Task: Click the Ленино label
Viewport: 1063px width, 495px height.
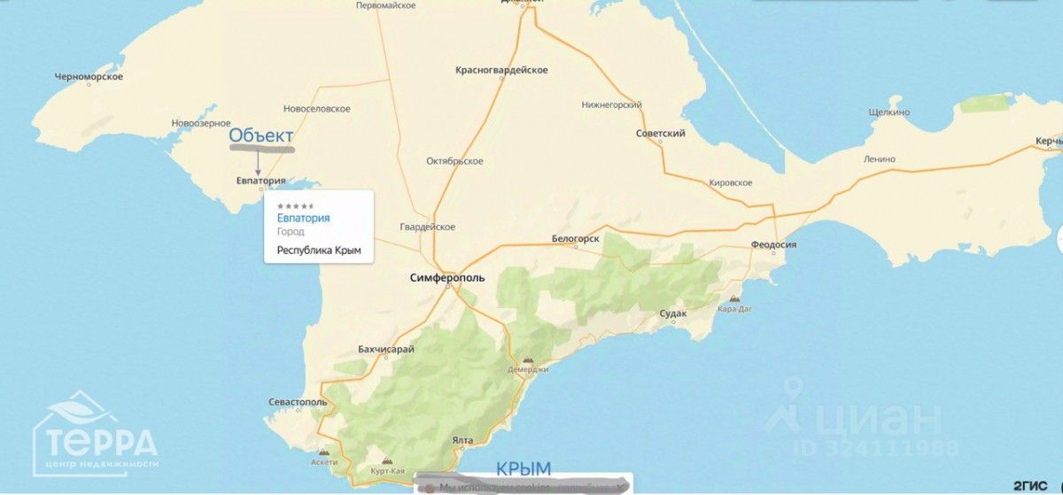Action: tap(880, 159)
